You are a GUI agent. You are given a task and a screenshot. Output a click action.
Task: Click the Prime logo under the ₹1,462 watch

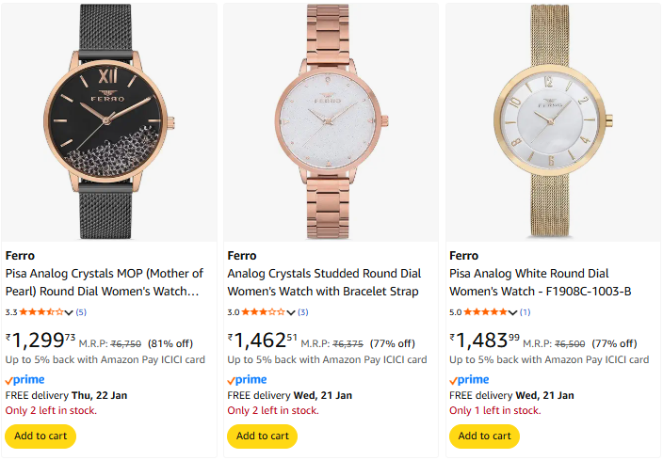tap(247, 380)
